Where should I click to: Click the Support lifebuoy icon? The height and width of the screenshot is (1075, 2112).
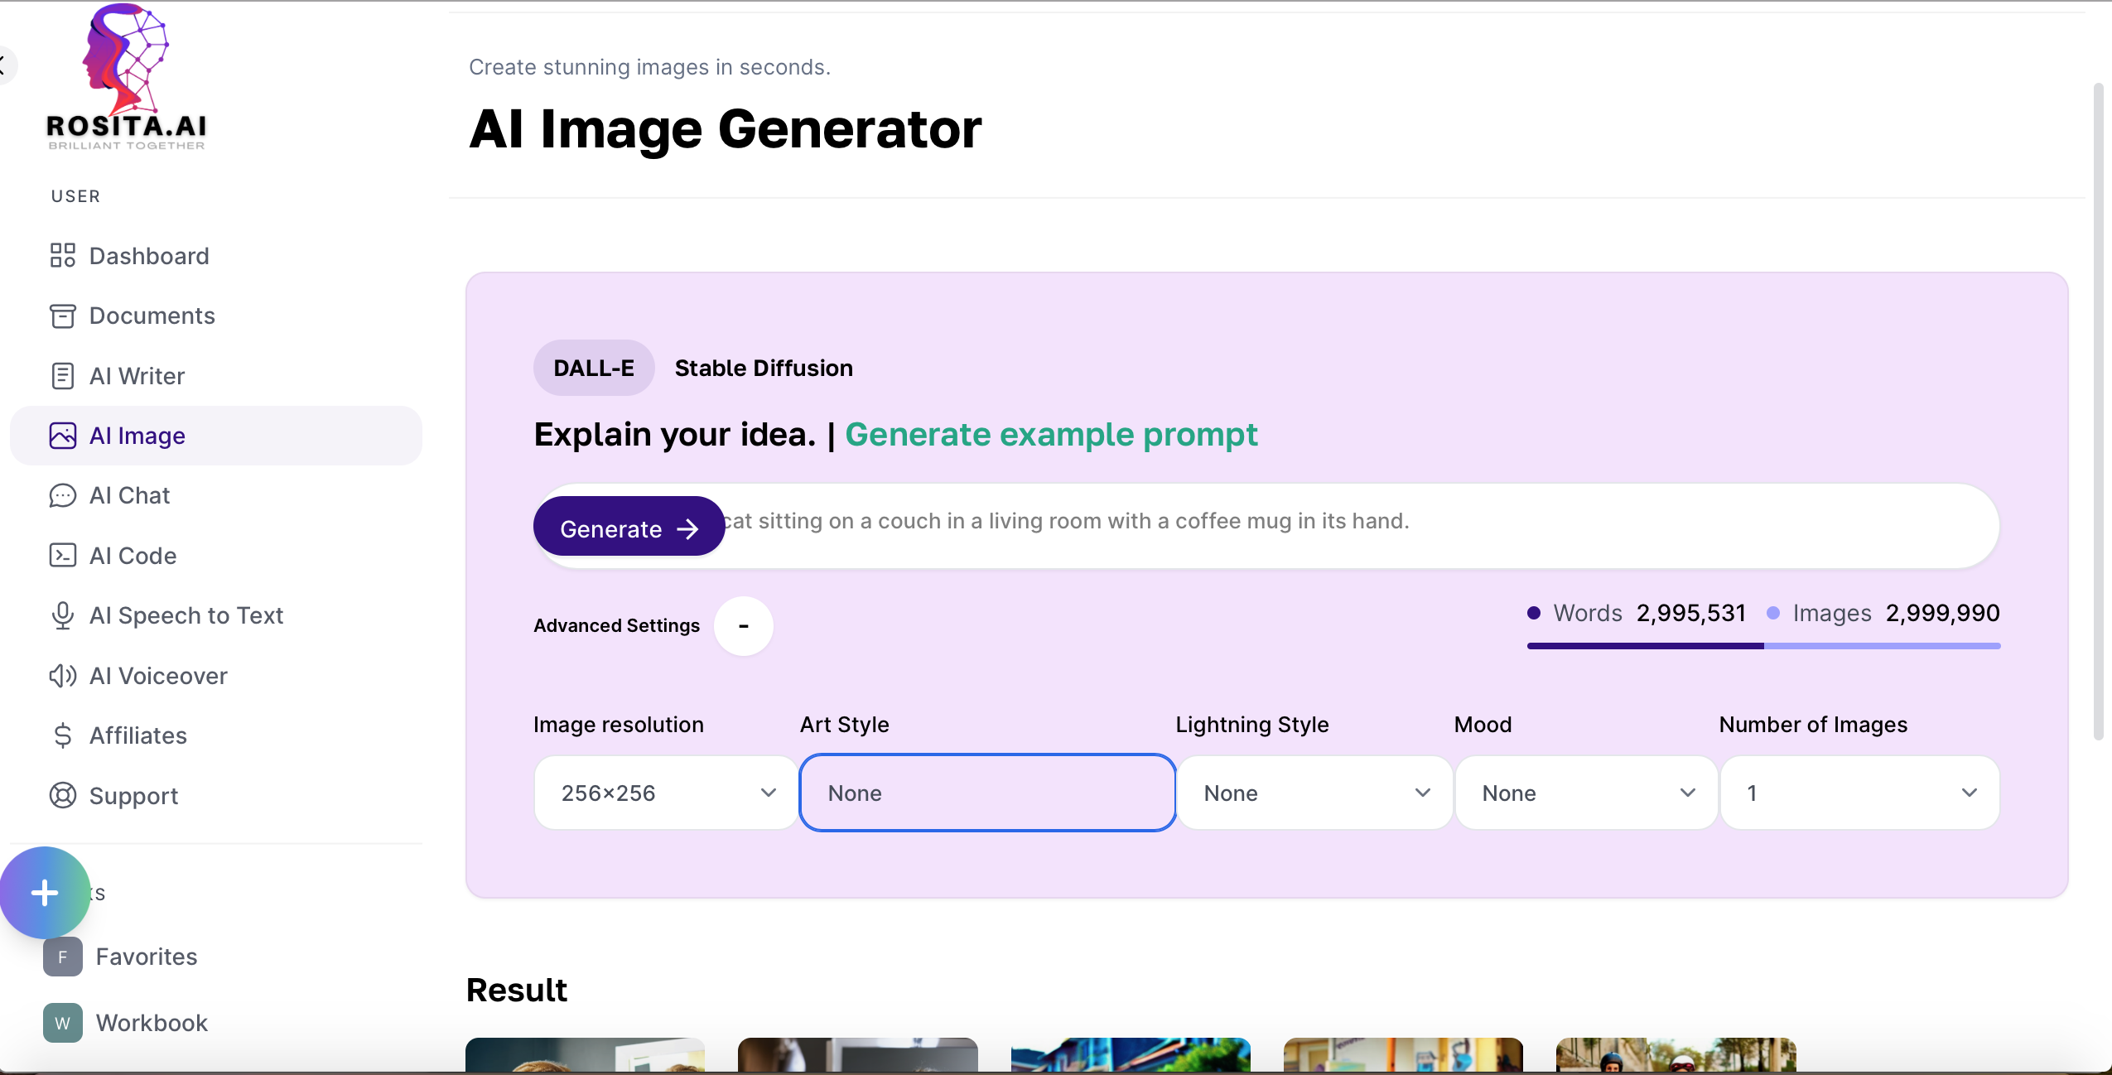click(62, 796)
